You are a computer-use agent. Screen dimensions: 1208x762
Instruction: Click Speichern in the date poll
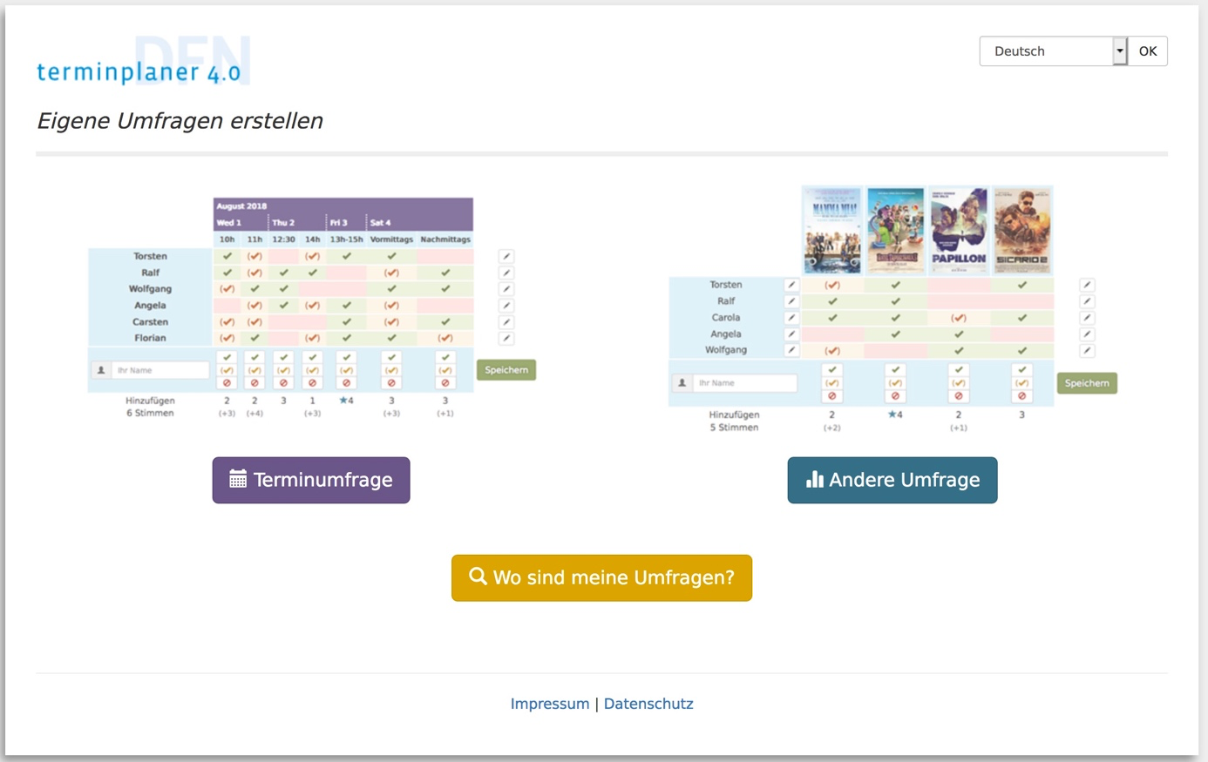(506, 370)
